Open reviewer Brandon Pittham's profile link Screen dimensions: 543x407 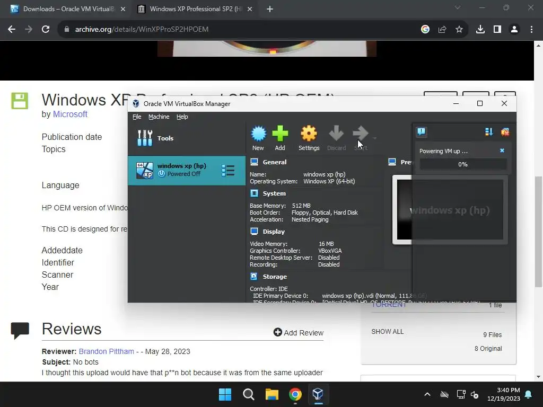click(x=106, y=351)
